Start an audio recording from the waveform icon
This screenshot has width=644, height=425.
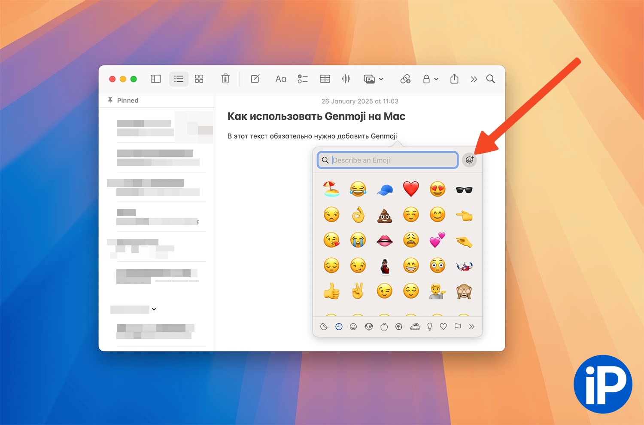(346, 79)
